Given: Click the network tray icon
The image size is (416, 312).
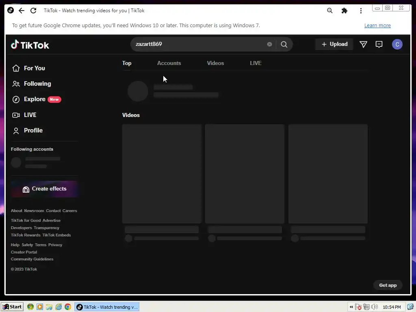Looking at the screenshot, I should pos(366,307).
